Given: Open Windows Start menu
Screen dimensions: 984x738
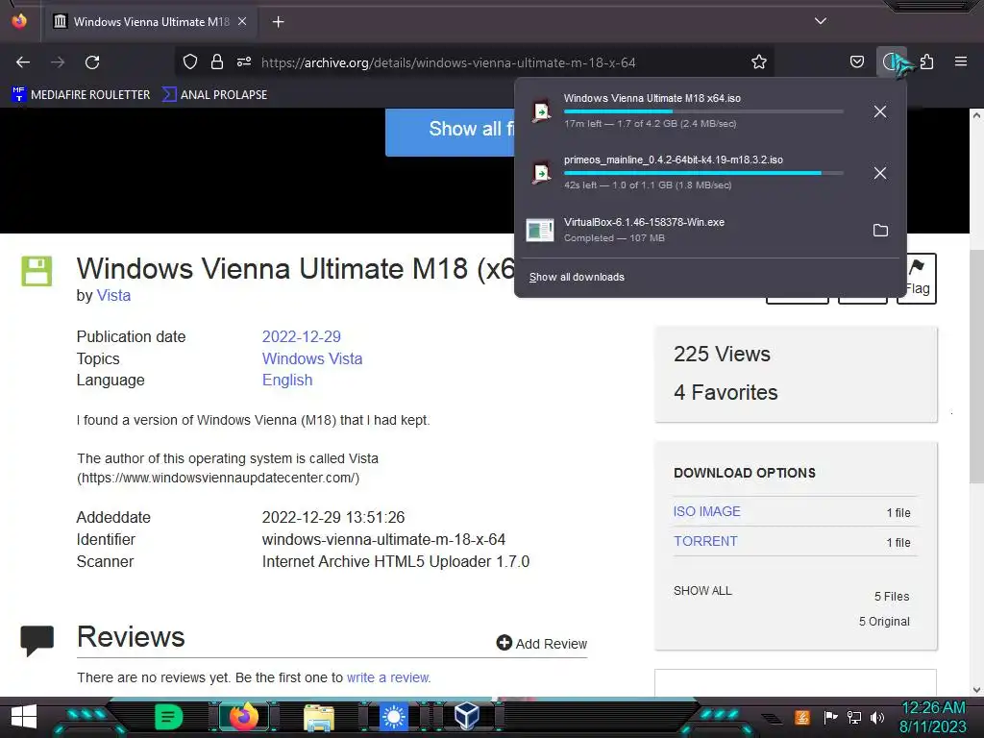Looking at the screenshot, I should (24, 717).
